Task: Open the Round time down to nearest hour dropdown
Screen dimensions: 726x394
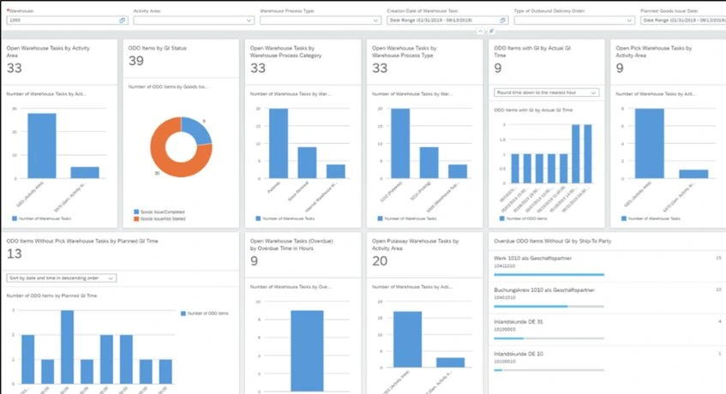Action: point(546,93)
